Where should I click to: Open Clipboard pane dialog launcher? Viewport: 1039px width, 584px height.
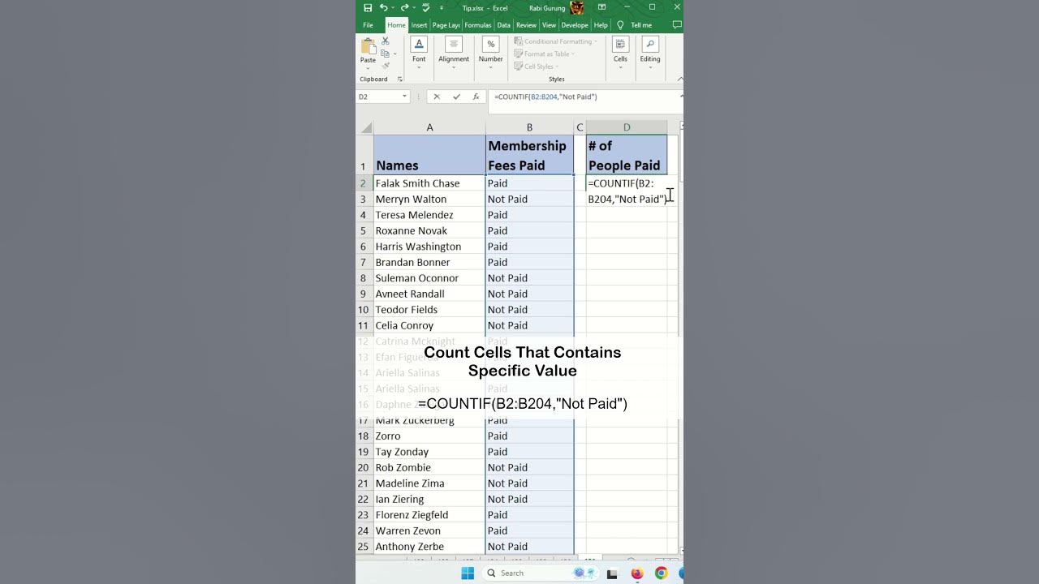point(399,79)
